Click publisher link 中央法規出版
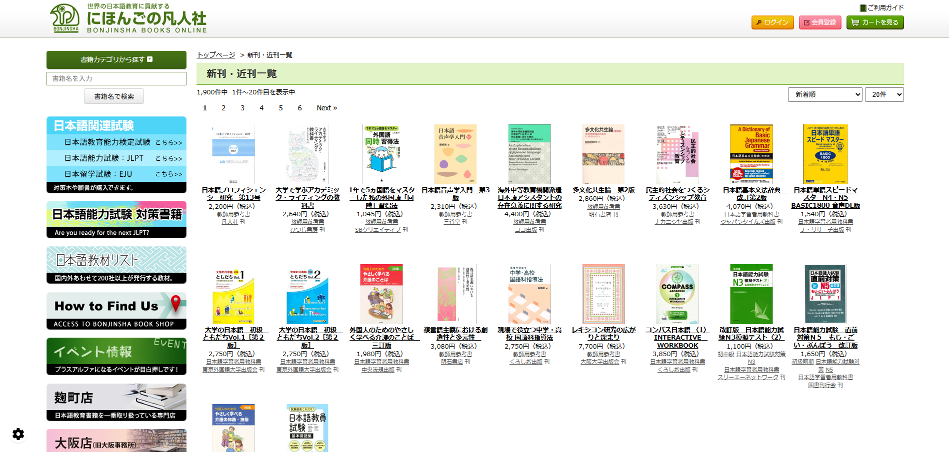The width and height of the screenshot is (949, 452). pyautogui.click(x=378, y=370)
